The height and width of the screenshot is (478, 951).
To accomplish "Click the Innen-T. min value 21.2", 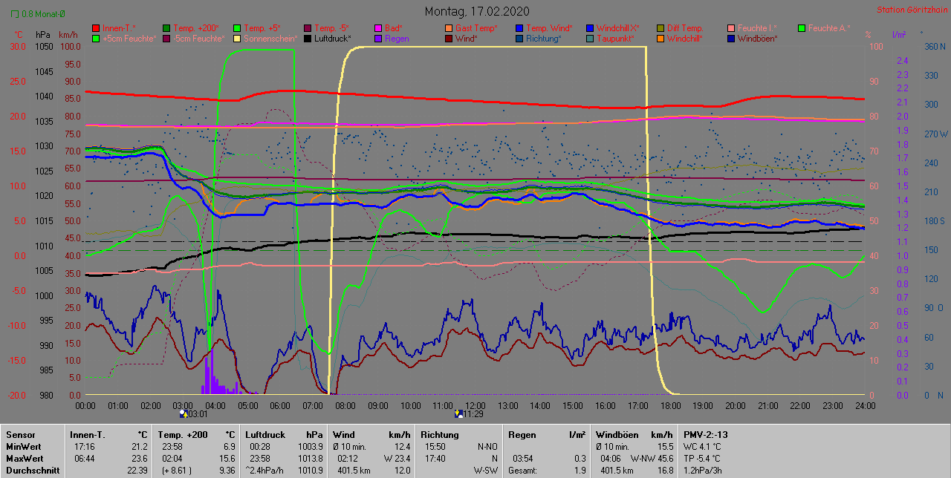I will (x=140, y=446).
